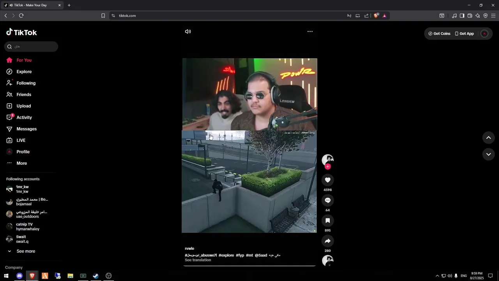Open Discord from the taskbar
The height and width of the screenshot is (281, 499).
tap(19, 276)
